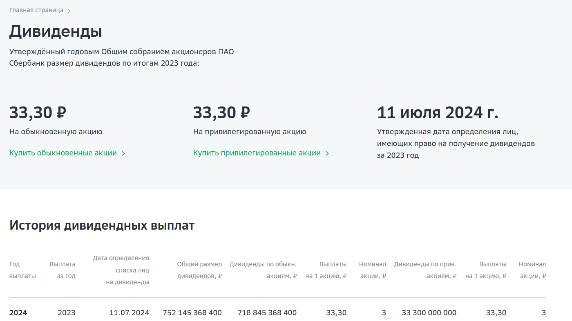
Task: Select the 33,30 ₽ preferred share amount
Action: 222,113
